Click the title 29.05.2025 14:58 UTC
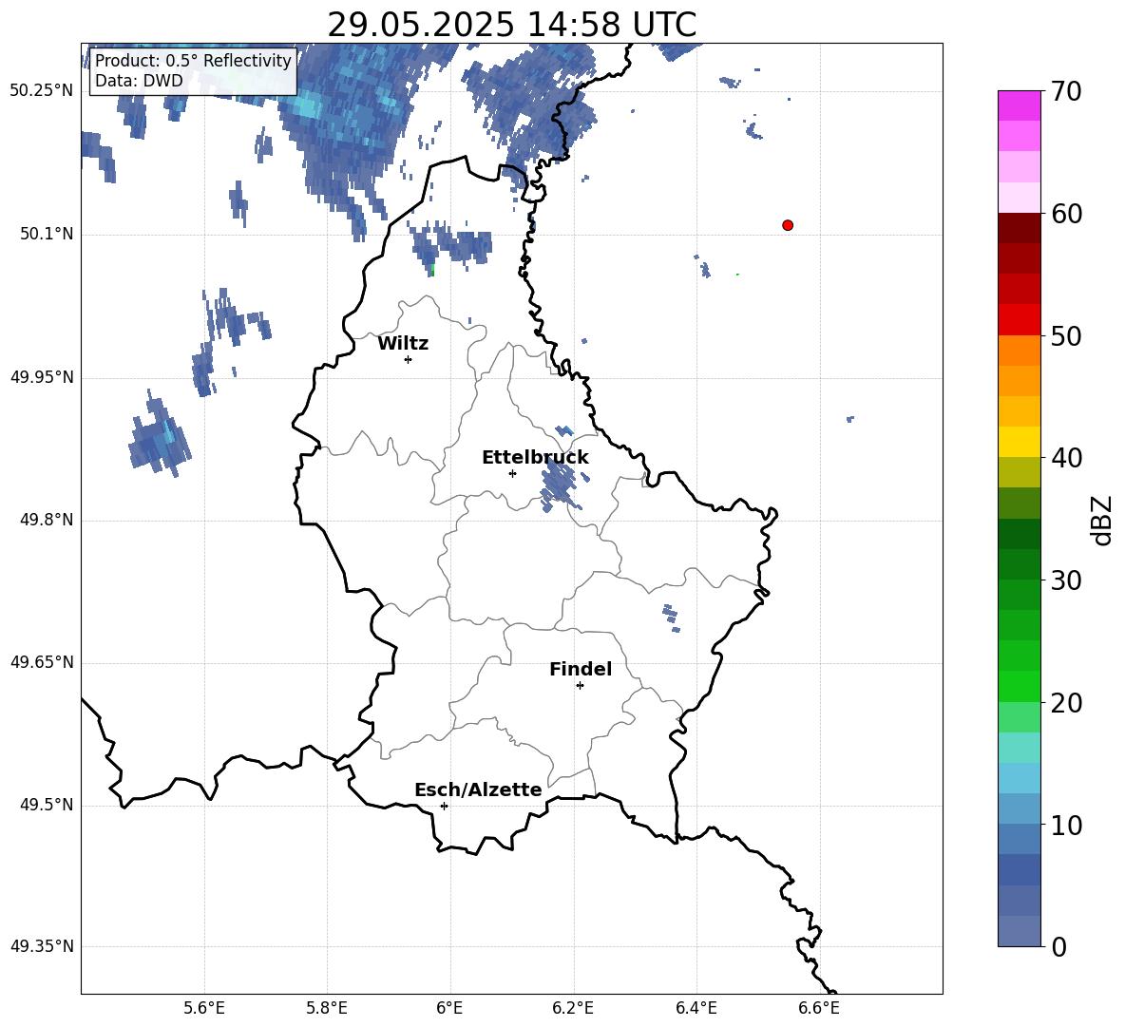The height and width of the screenshot is (1027, 1125). 511,25
